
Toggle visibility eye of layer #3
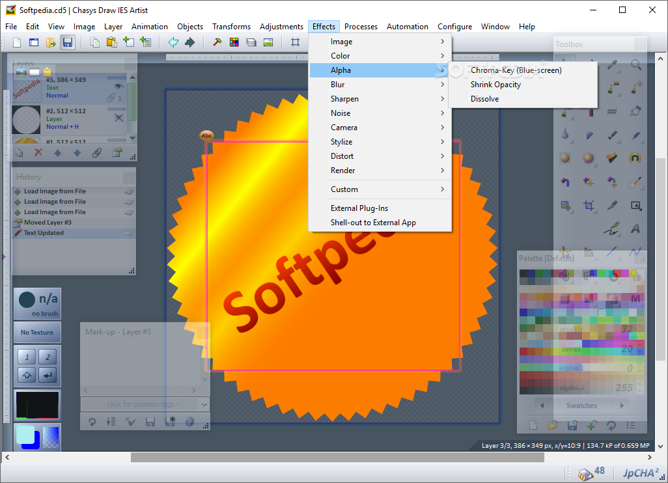[x=119, y=86]
